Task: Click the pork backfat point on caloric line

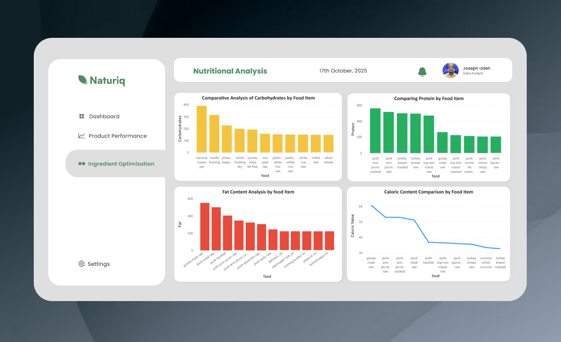Action: 429,242
